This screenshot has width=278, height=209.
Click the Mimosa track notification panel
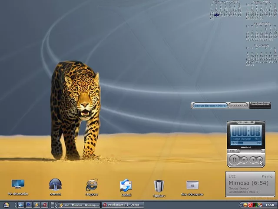pyautogui.click(x=250, y=184)
